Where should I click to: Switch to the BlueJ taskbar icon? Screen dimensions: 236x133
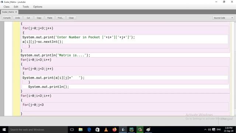[x=123, y=130]
